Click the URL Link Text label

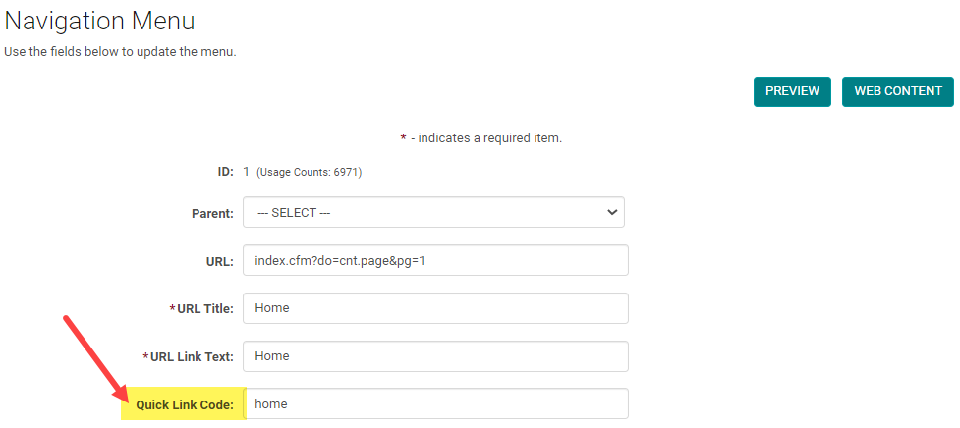pyautogui.click(x=192, y=356)
